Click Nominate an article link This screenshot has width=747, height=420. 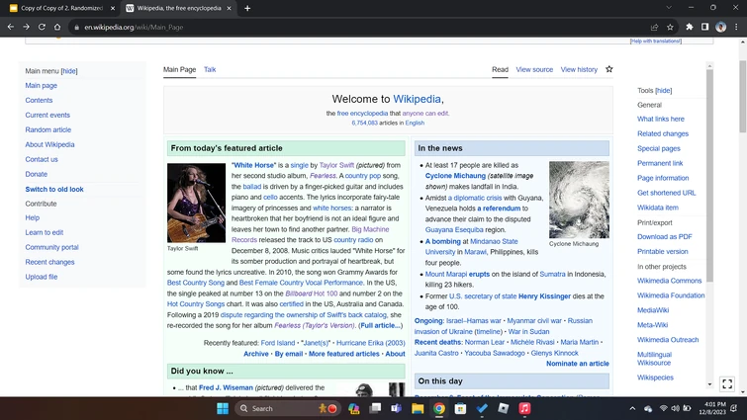click(x=578, y=364)
